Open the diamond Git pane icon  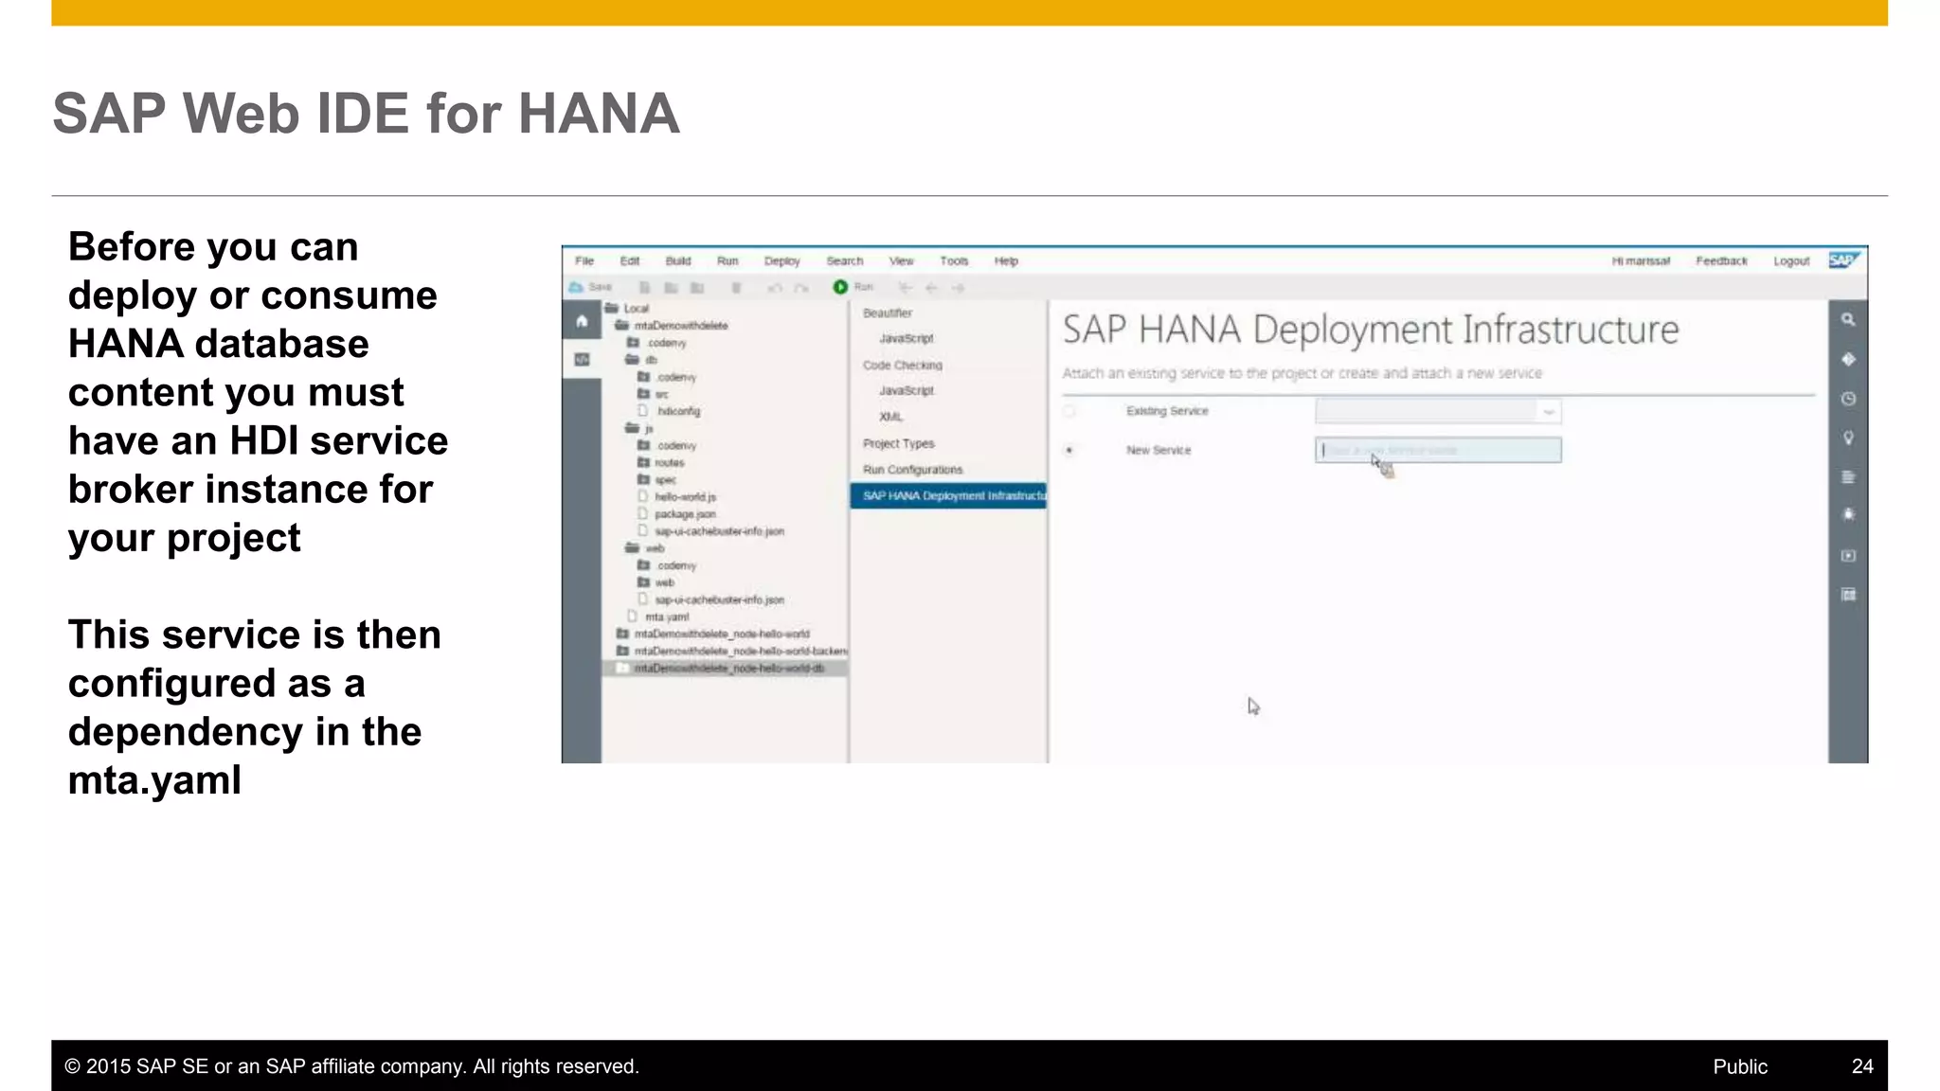(x=1848, y=359)
